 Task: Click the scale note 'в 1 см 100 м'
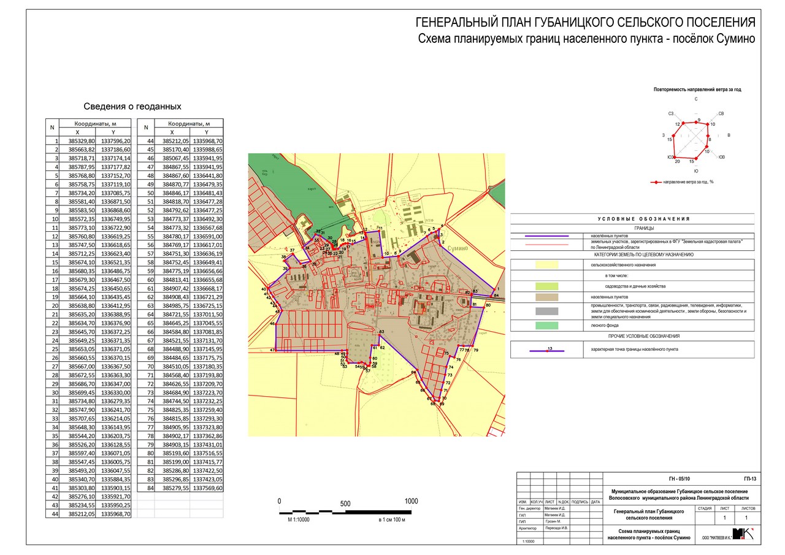tap(392, 519)
